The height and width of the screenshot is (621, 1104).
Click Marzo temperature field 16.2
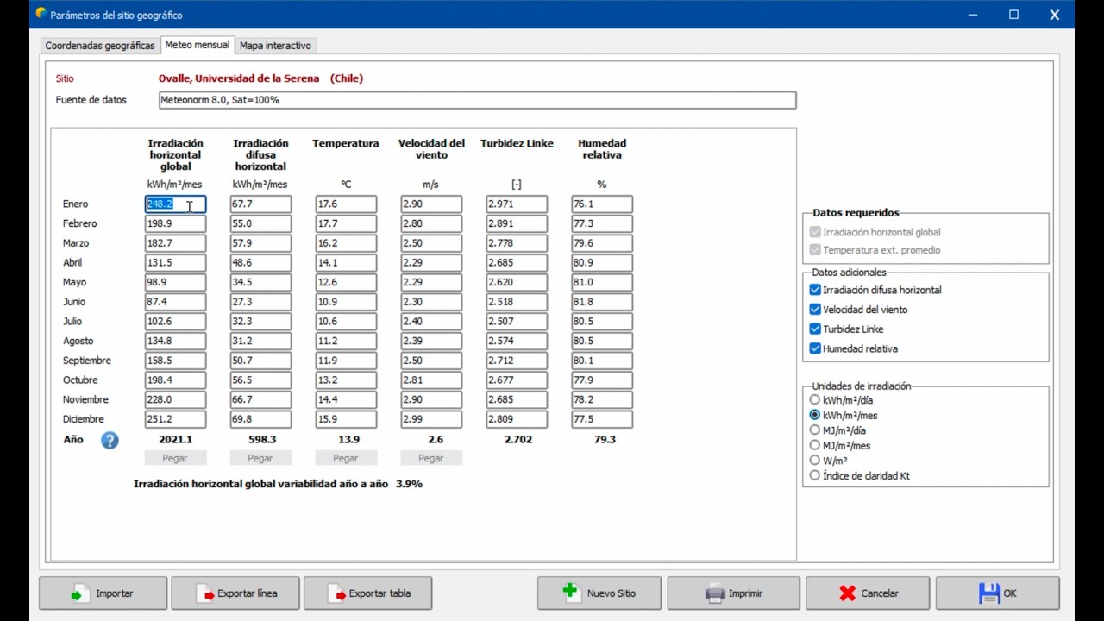[346, 243]
